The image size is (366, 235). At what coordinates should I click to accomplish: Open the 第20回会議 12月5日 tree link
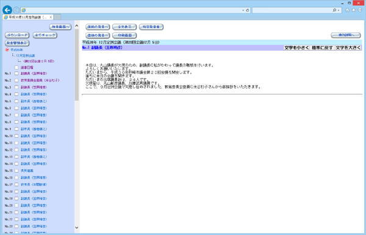pos(39,61)
